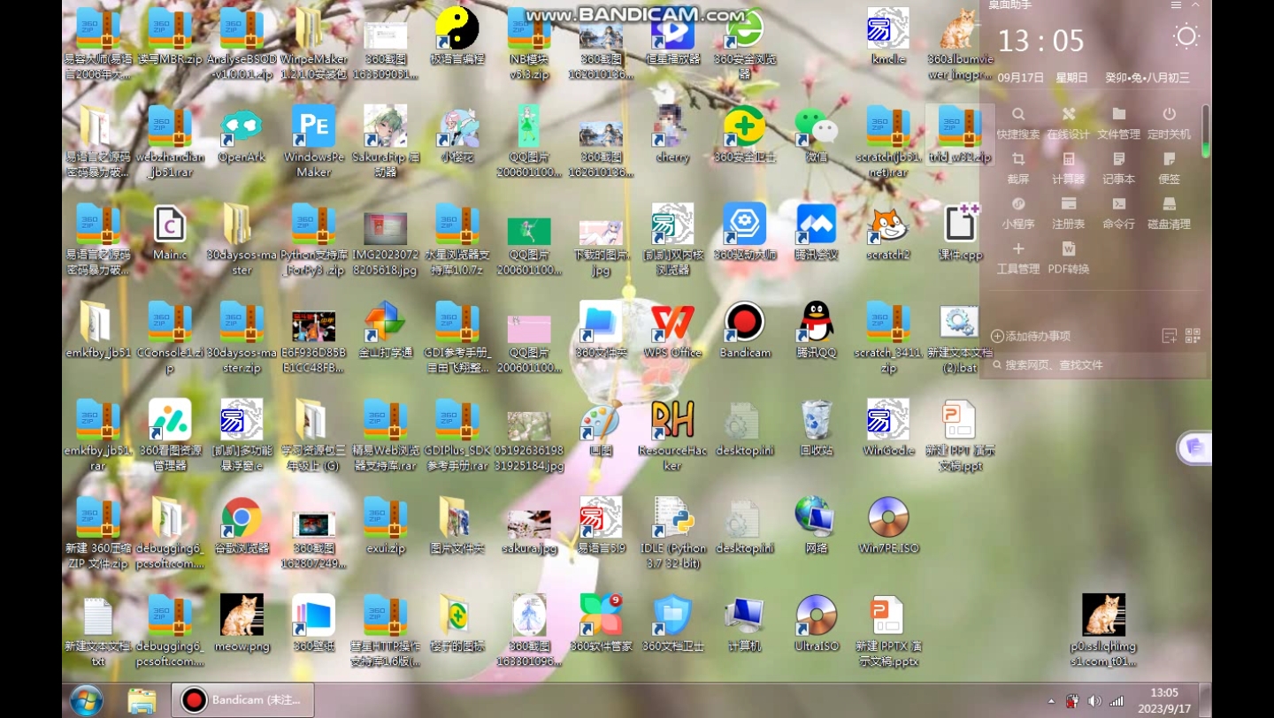Show hidden tray icons arrow
The height and width of the screenshot is (718, 1274).
pos(1051,701)
